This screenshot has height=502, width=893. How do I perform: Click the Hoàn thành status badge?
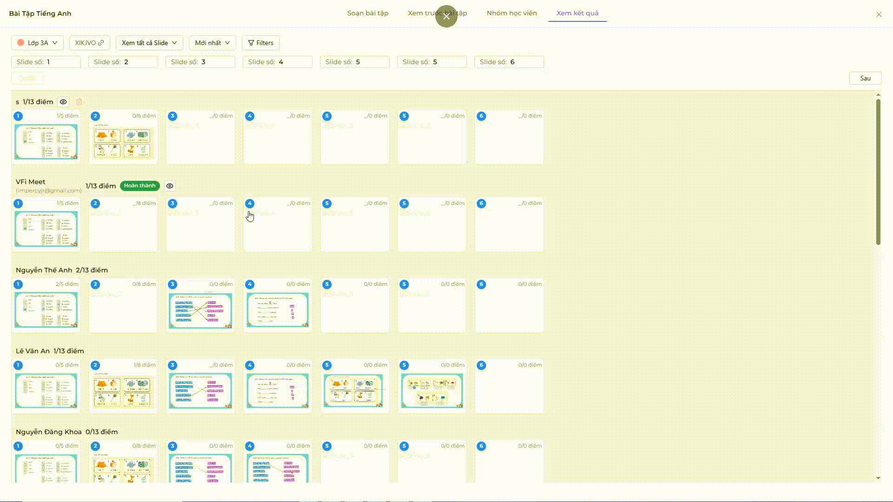(140, 186)
